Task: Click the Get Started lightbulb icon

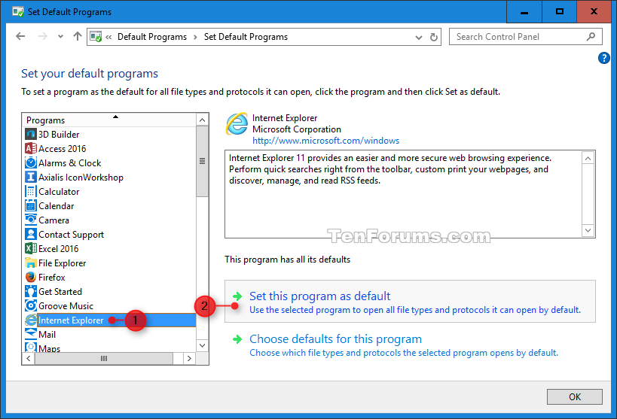Action: pyautogui.click(x=31, y=291)
